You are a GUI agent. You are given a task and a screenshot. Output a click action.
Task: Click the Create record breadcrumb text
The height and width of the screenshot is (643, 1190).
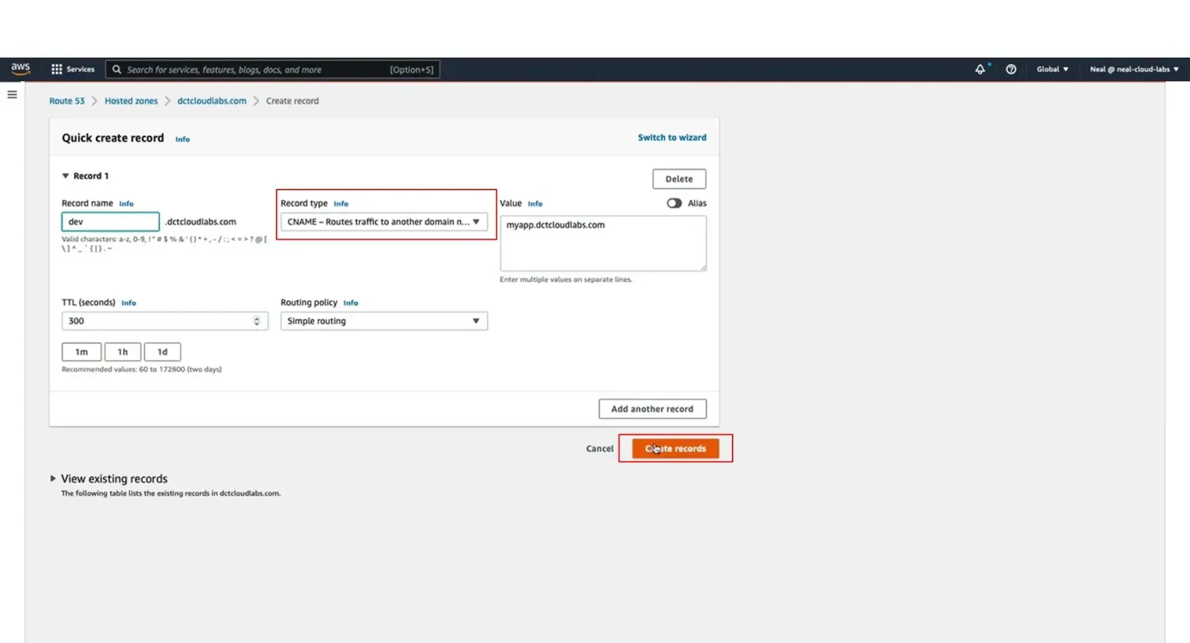(292, 101)
